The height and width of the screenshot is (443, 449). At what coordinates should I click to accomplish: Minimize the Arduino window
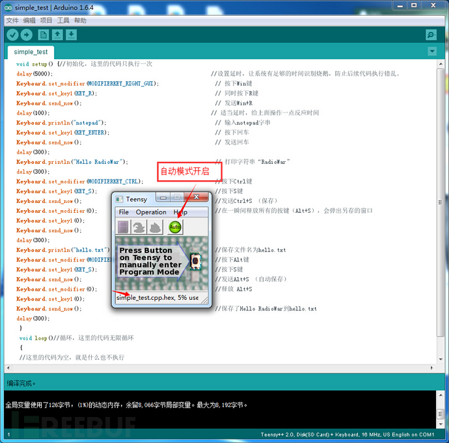click(x=400, y=5)
